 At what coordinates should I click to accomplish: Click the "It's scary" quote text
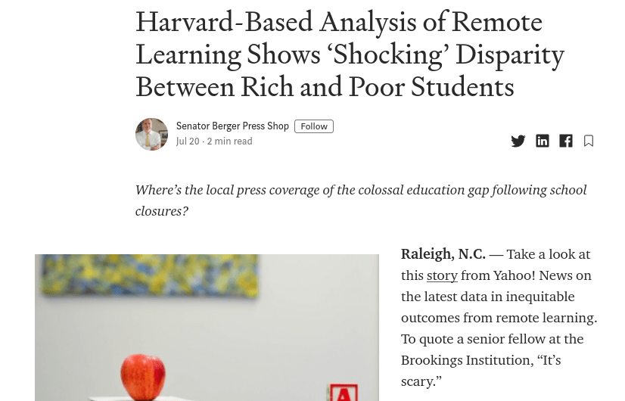coord(547,360)
